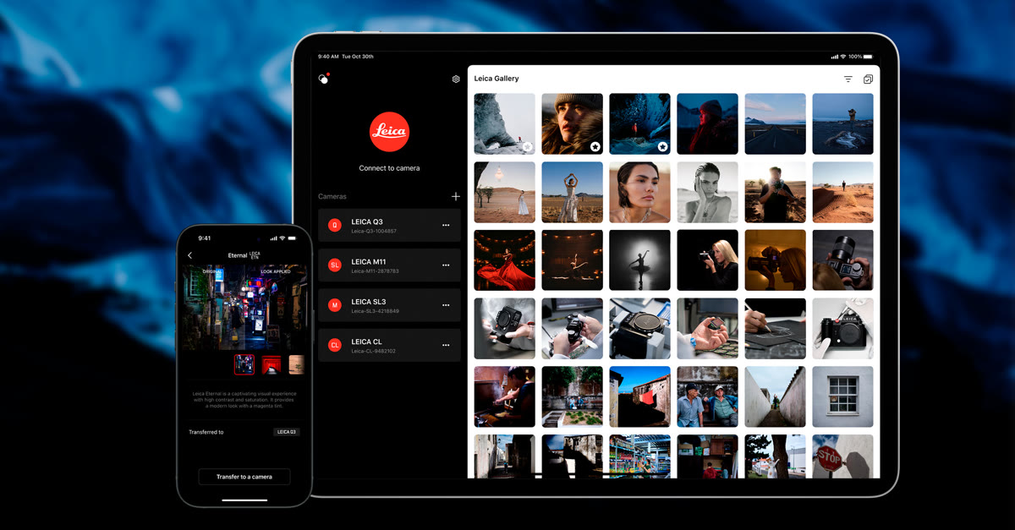Viewport: 1015px width, 530px height.
Task: Open photographer on black beach photo
Action: (x=843, y=123)
